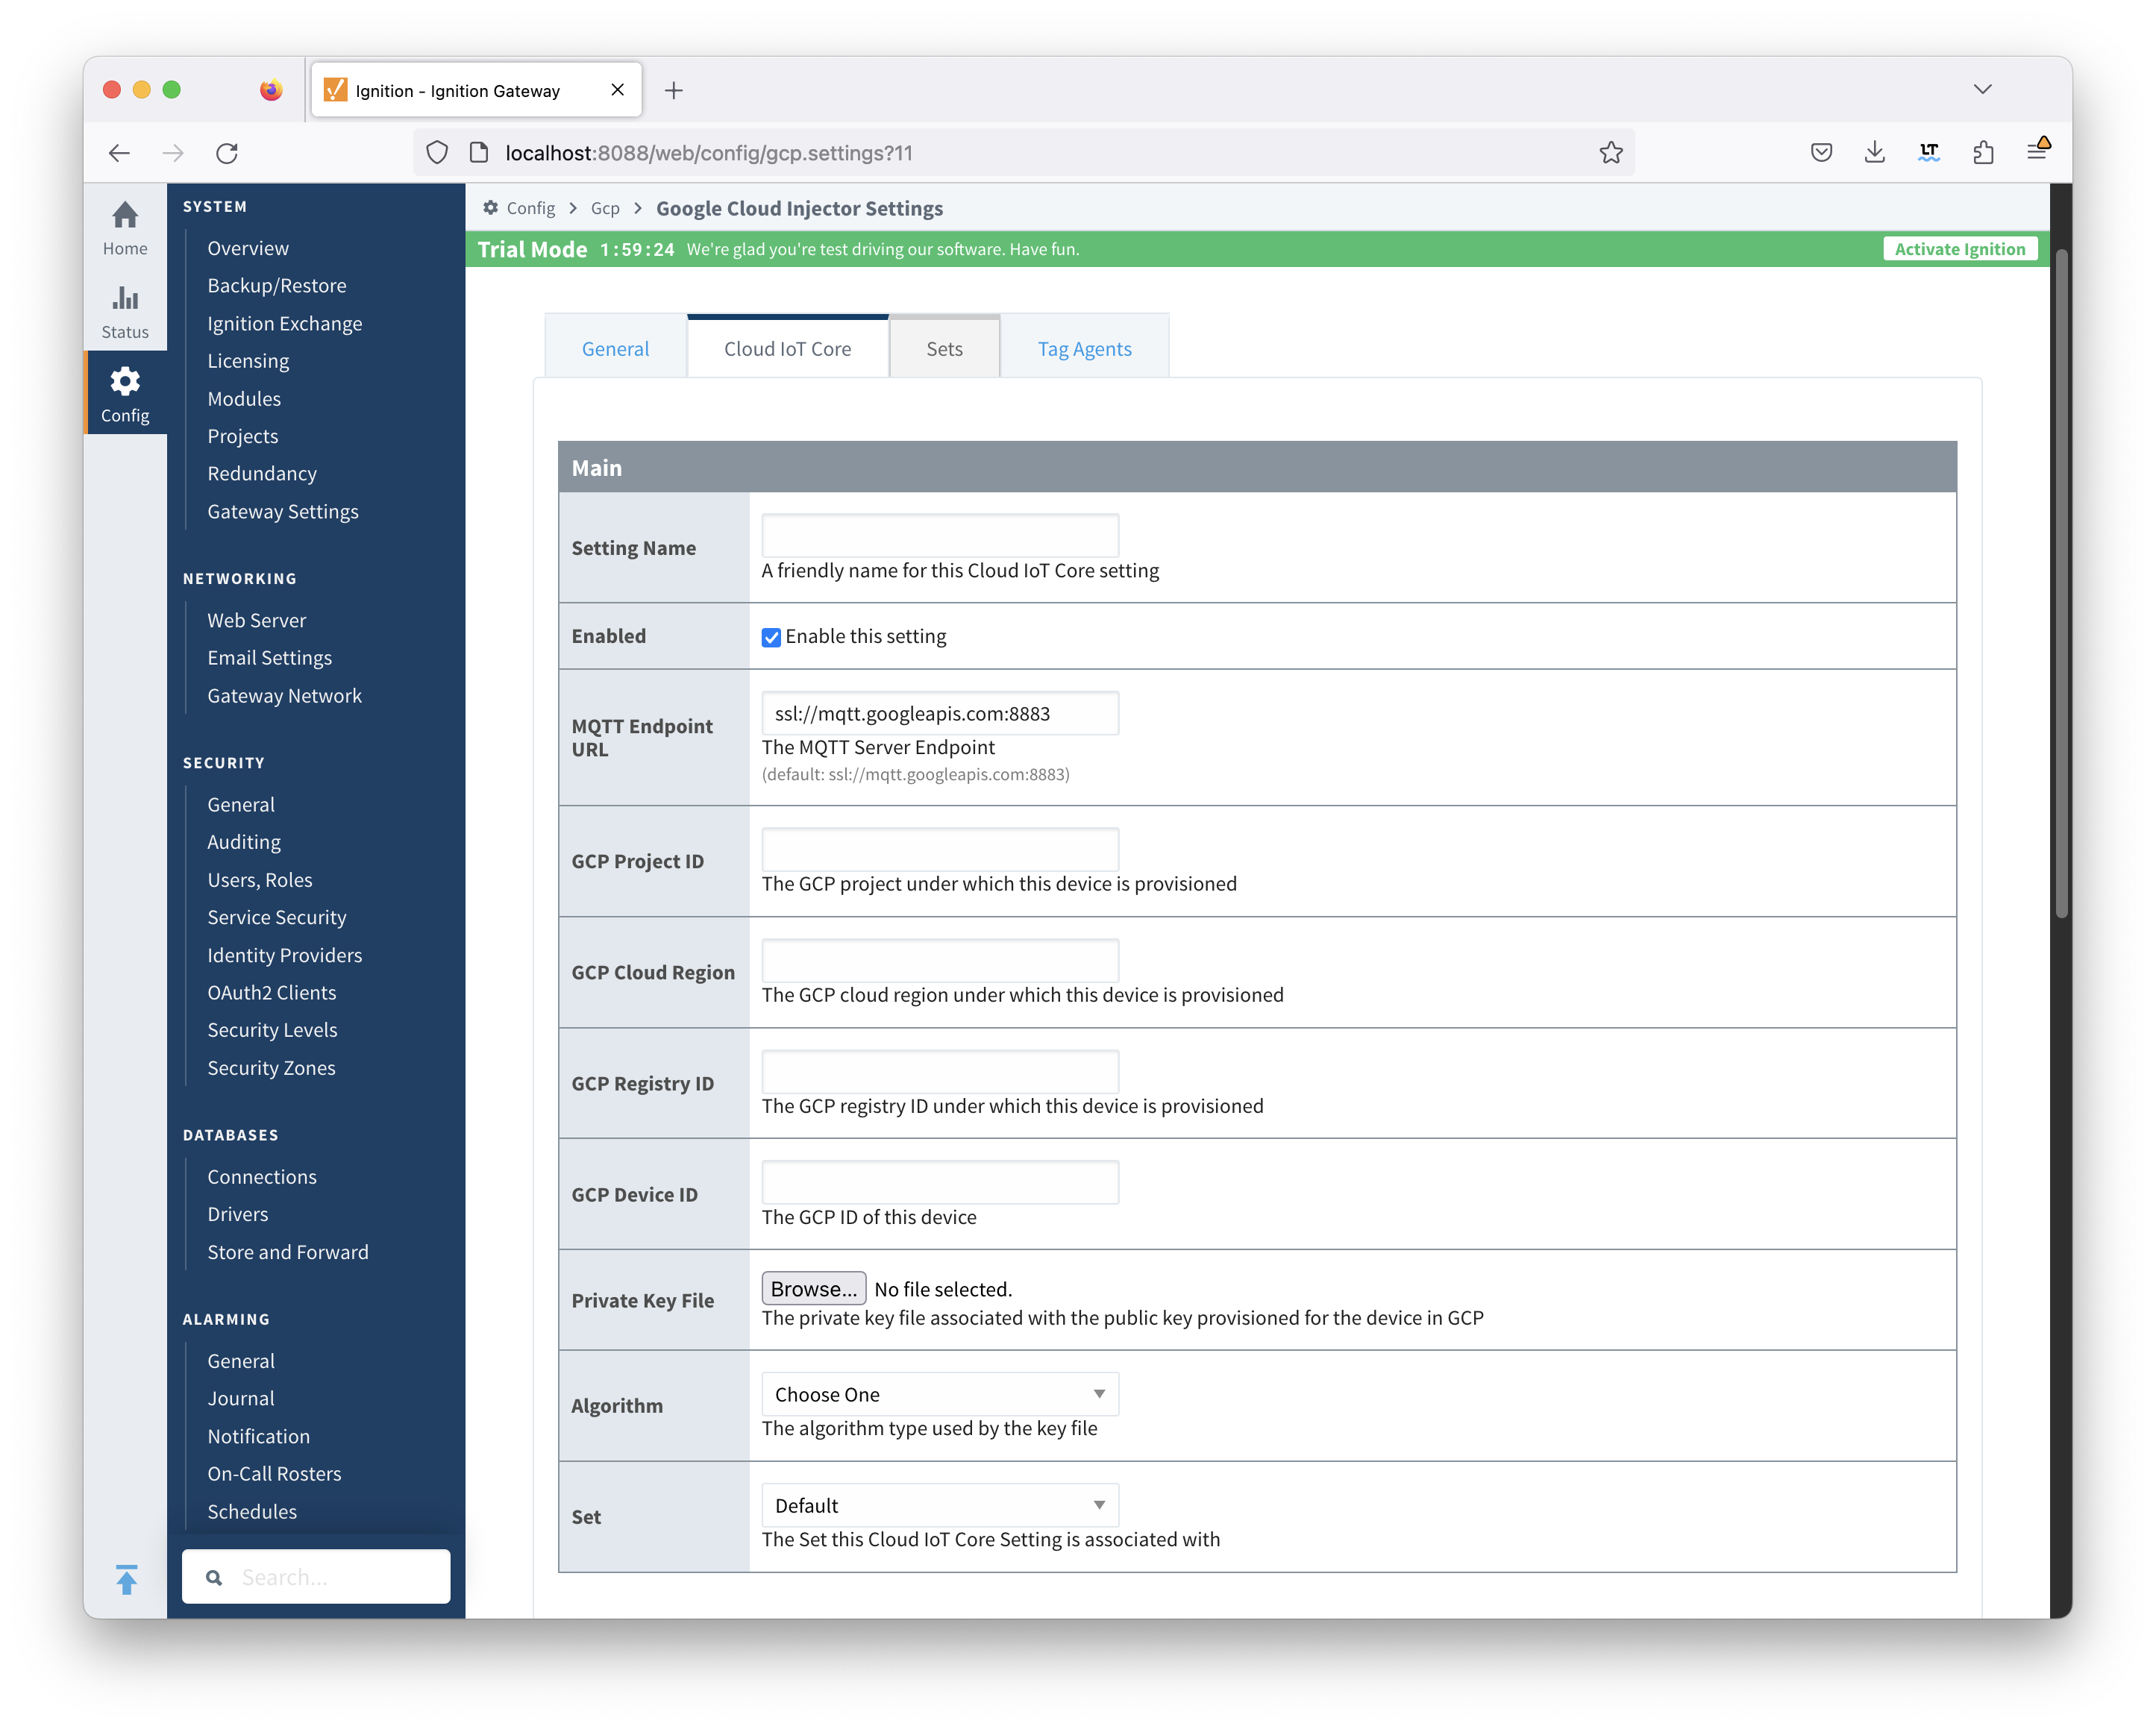
Task: Focus the GCP Project ID field
Action: coord(939,850)
